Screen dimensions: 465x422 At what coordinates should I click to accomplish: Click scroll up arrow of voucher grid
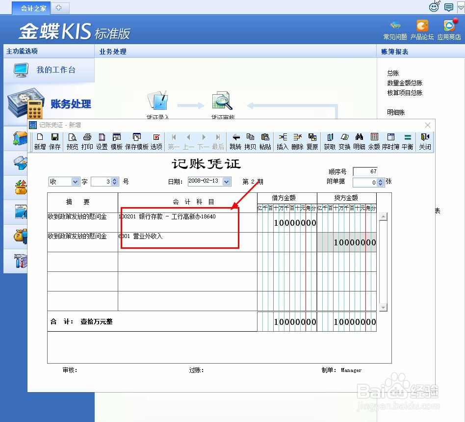(383, 216)
